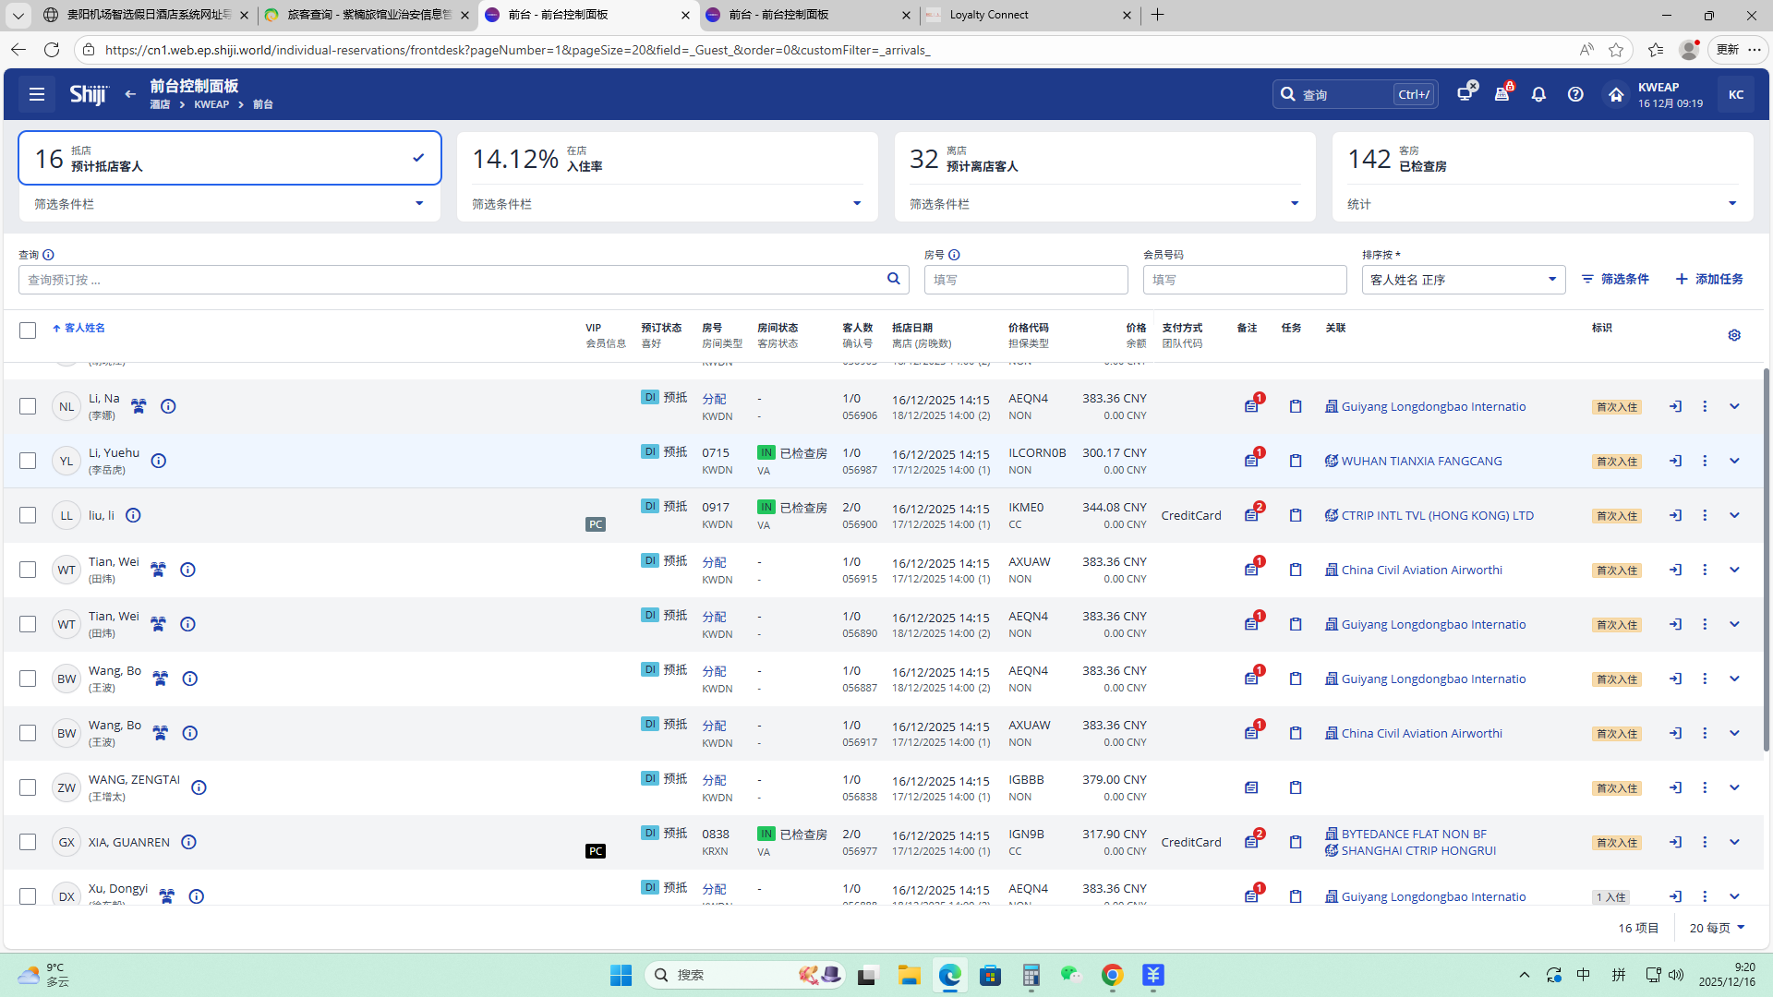Click the 房号 room number input field
1773x997 pixels.
pos(1025,280)
